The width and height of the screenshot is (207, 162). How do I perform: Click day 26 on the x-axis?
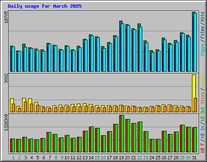pos(164,158)
